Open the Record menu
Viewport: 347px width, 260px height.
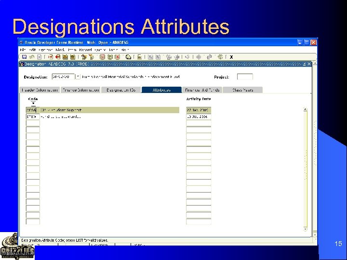click(x=85, y=50)
